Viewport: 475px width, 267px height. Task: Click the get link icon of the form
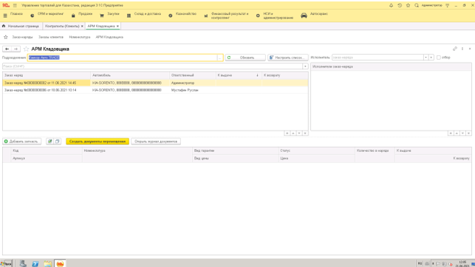455,49
